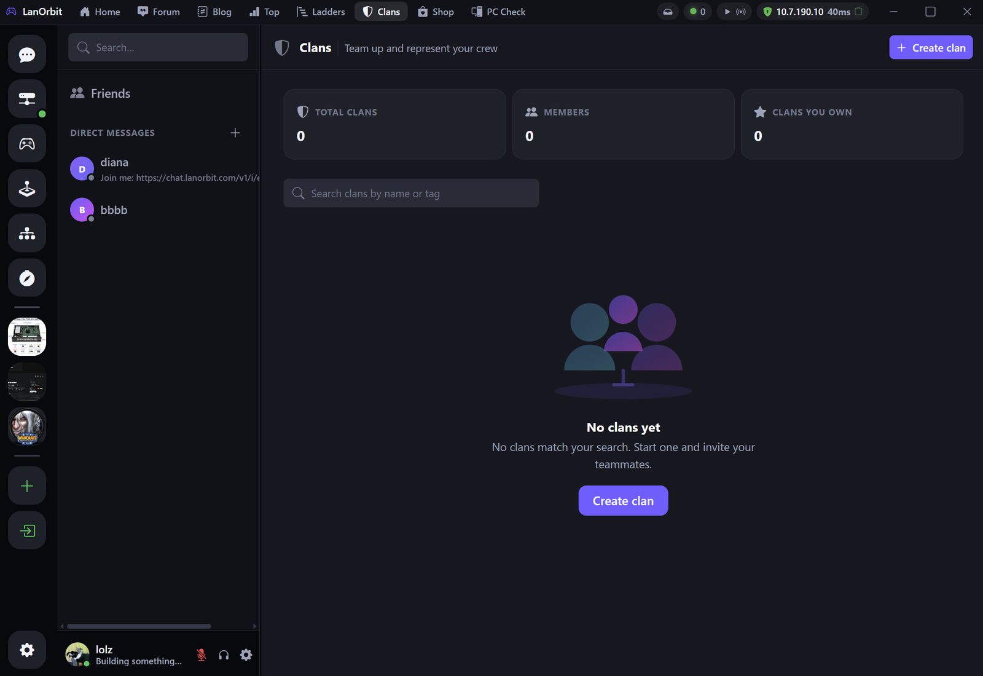Switch to the Forum tab
Viewport: 983px width, 676px height.
pyautogui.click(x=159, y=12)
